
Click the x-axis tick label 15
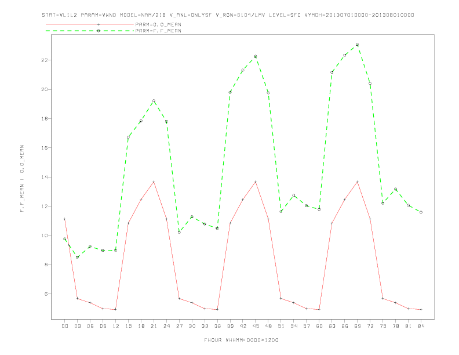pyautogui.click(x=128, y=326)
